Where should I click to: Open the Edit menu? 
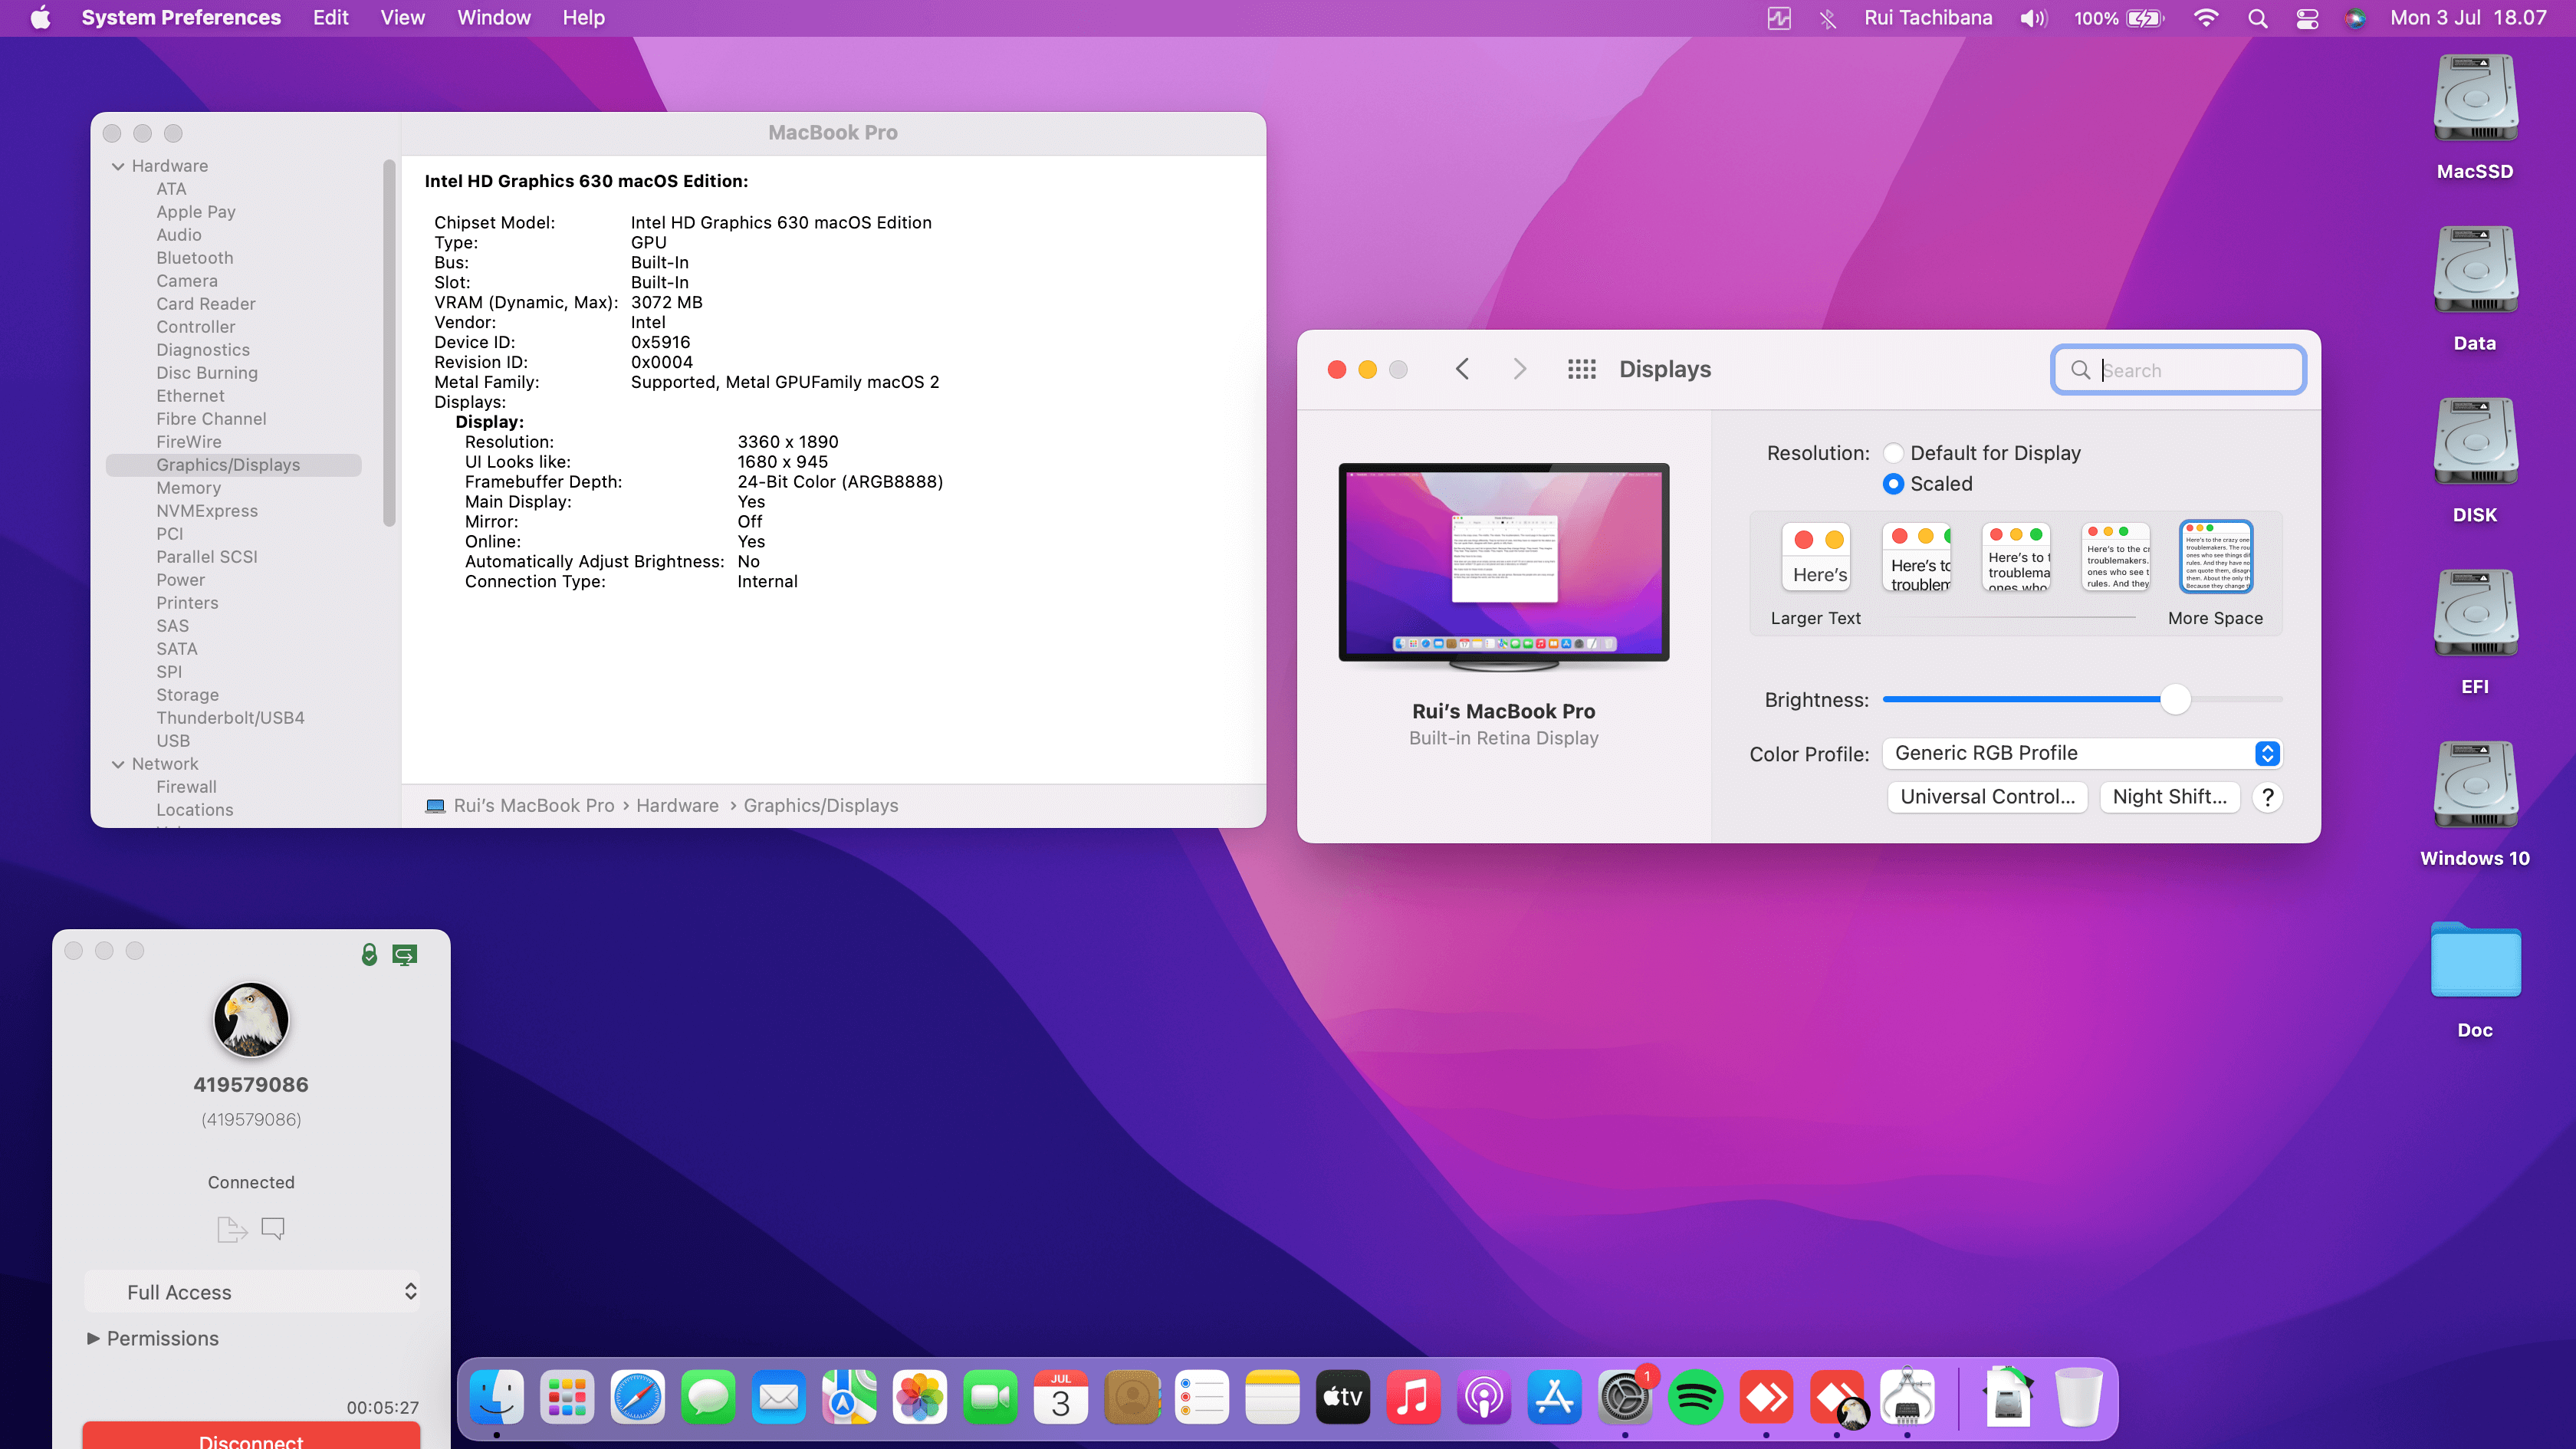[x=331, y=18]
